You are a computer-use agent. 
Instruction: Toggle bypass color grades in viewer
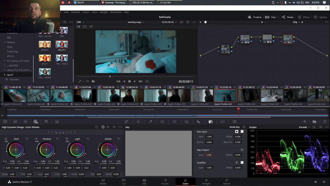(x=181, y=22)
